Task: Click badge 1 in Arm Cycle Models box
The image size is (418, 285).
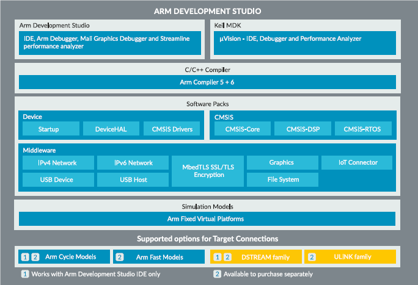Action: tap(25, 257)
